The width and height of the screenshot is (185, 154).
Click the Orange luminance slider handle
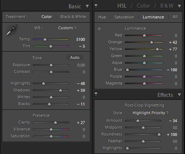click(x=151, y=42)
